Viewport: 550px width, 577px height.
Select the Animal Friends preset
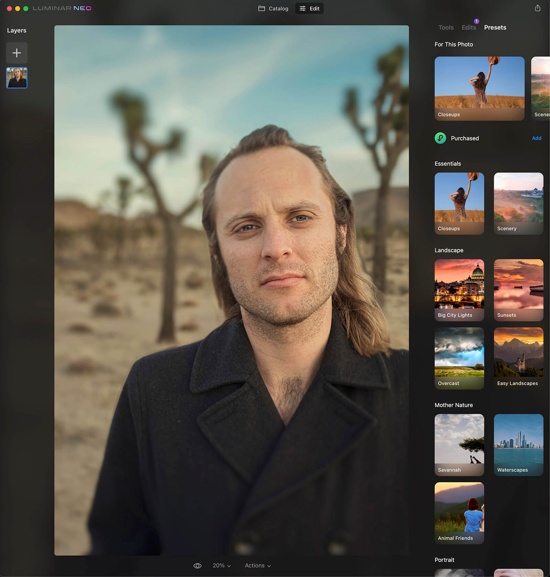point(459,513)
